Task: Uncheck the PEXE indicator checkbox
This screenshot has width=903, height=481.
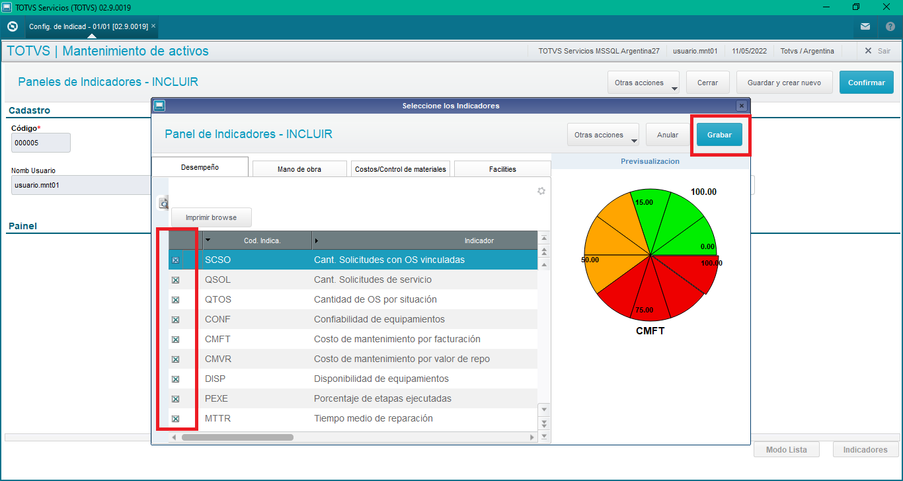Action: pos(176,399)
